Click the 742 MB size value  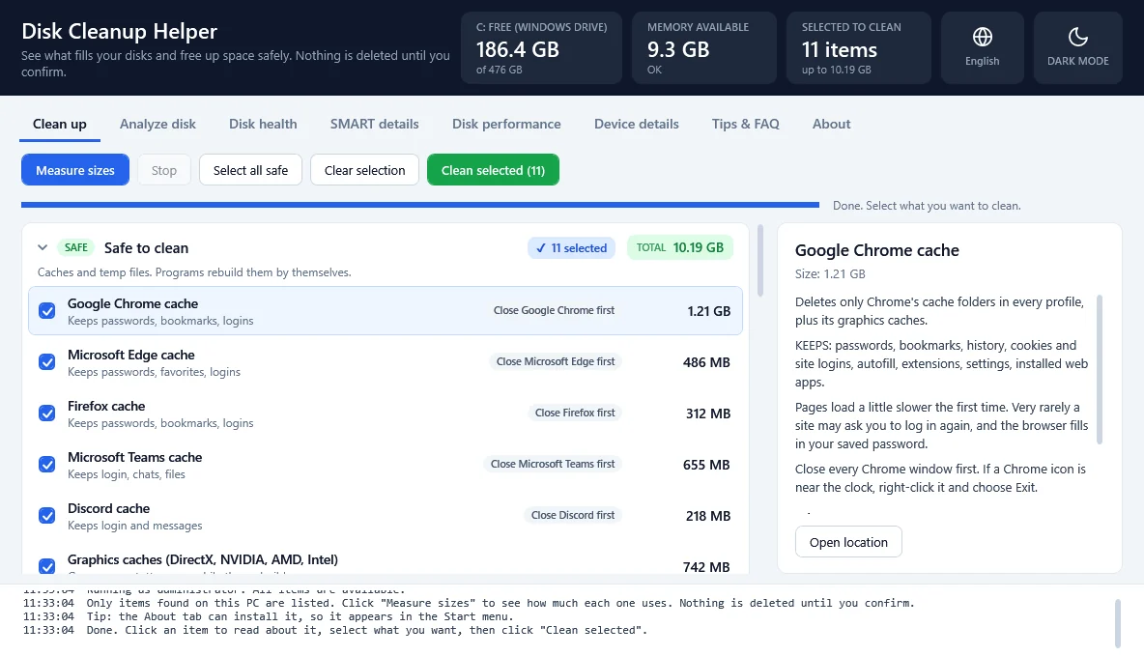(x=706, y=567)
